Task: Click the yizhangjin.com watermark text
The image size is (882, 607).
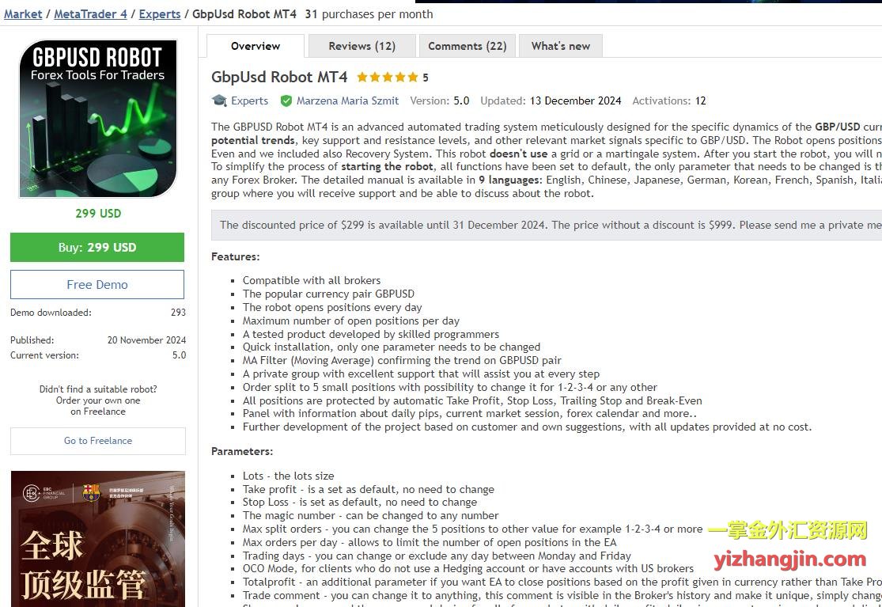Action: tap(789, 560)
